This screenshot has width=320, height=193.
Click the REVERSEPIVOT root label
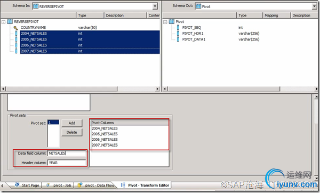pyautogui.click(x=26, y=22)
